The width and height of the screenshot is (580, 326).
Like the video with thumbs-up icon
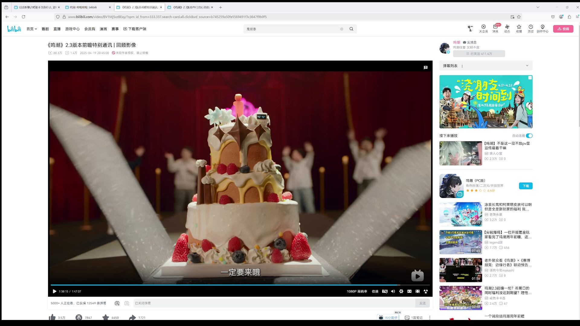coord(52,317)
